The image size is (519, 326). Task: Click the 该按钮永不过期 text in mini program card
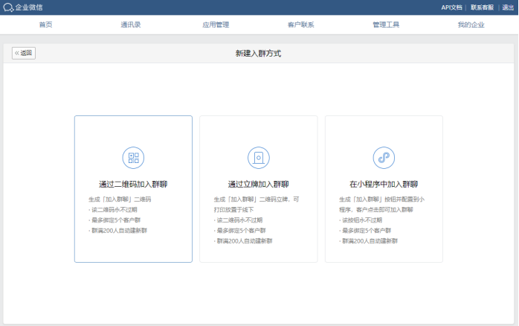(x=362, y=220)
